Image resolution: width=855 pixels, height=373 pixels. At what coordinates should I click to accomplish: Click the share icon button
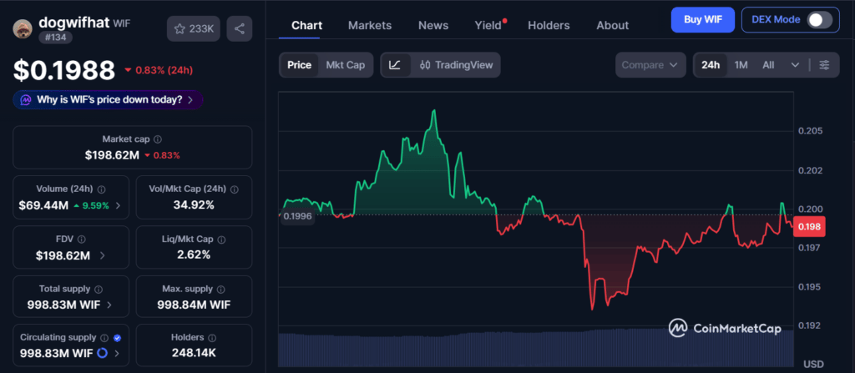coord(239,29)
